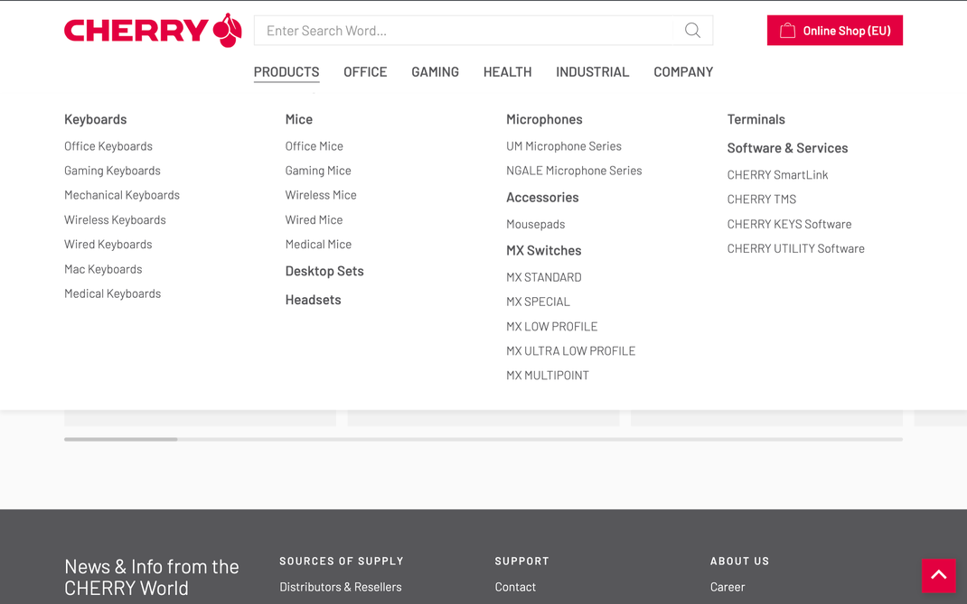This screenshot has width=967, height=604.
Task: Select MX ULTRA LOW PROFILE
Action: click(570, 351)
